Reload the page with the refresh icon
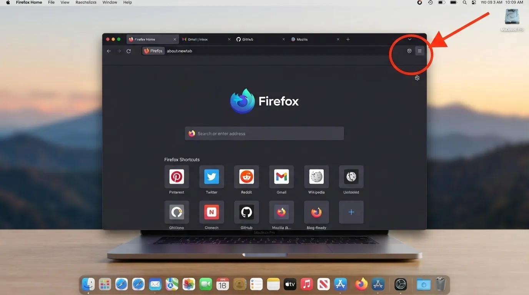529x295 pixels. click(129, 51)
